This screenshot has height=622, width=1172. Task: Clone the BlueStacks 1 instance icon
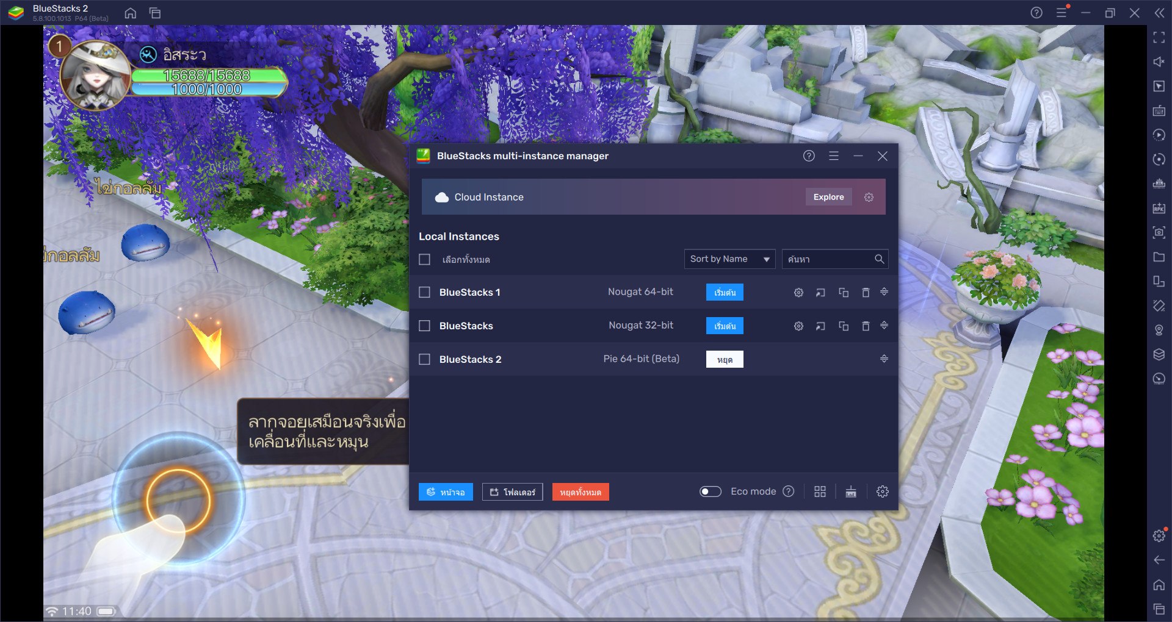(844, 293)
